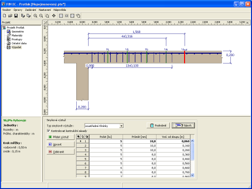Click the Návrh button
The width and height of the screenshot is (252, 189).
tap(183, 126)
